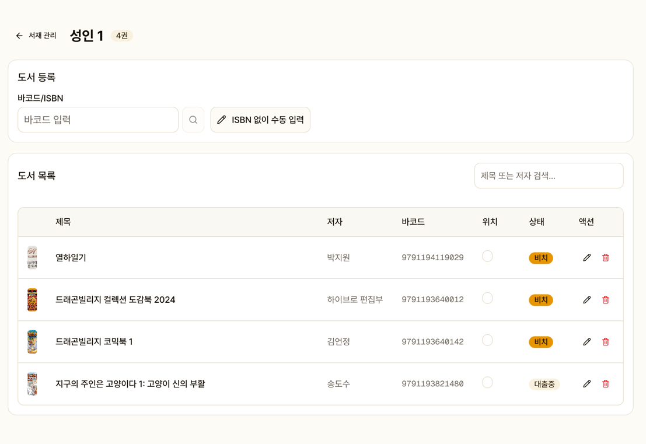This screenshot has height=444, width=646.
Task: Click the barcode search magnifier icon
Action: click(x=193, y=120)
